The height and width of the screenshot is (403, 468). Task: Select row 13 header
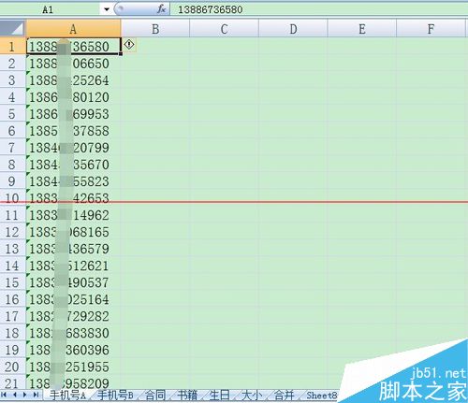click(12, 249)
